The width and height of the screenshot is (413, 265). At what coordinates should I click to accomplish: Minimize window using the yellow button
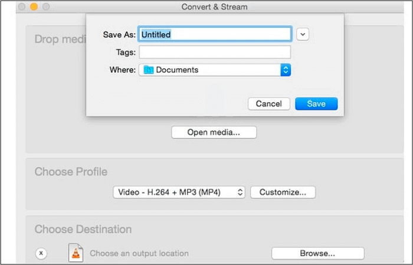(33, 7)
